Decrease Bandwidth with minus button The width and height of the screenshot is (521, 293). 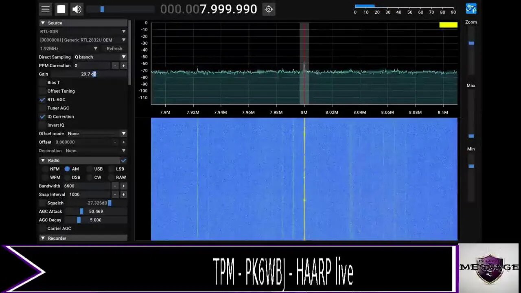click(115, 186)
